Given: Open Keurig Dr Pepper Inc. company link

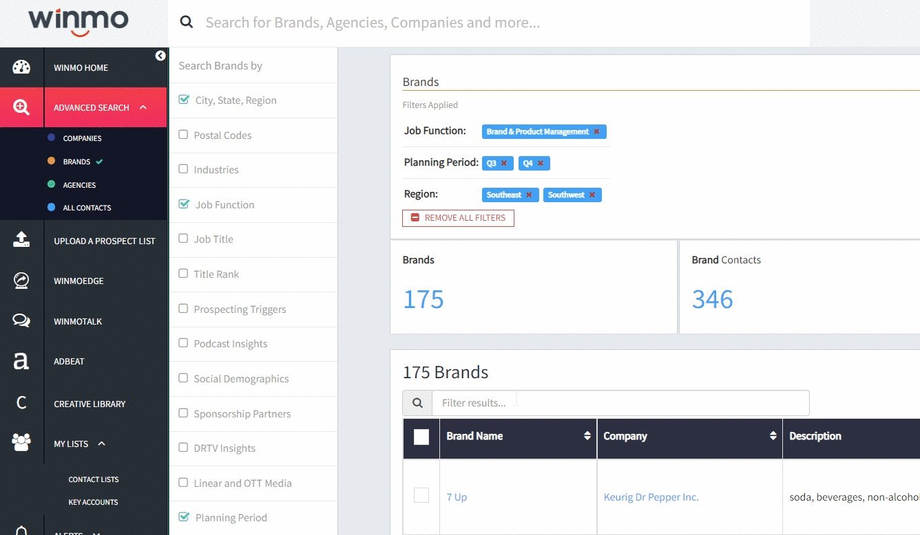Looking at the screenshot, I should [651, 497].
